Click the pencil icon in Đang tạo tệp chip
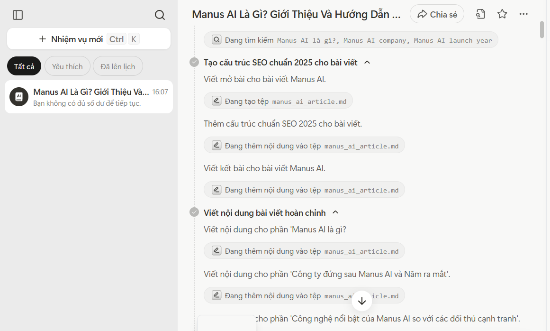 point(217,101)
